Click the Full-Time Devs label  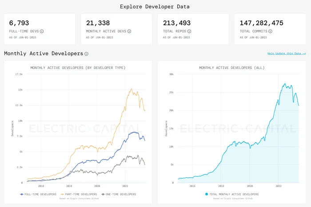tap(24, 31)
